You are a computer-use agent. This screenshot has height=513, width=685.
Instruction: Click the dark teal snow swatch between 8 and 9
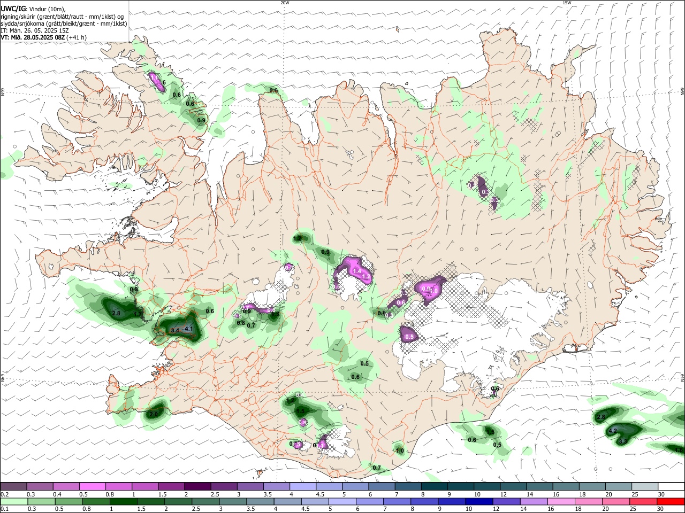(434, 486)
